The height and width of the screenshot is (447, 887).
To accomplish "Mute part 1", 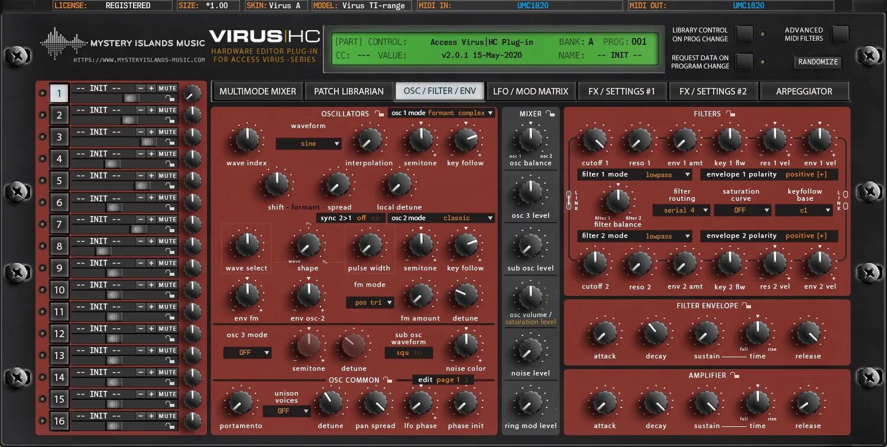I will click(167, 88).
